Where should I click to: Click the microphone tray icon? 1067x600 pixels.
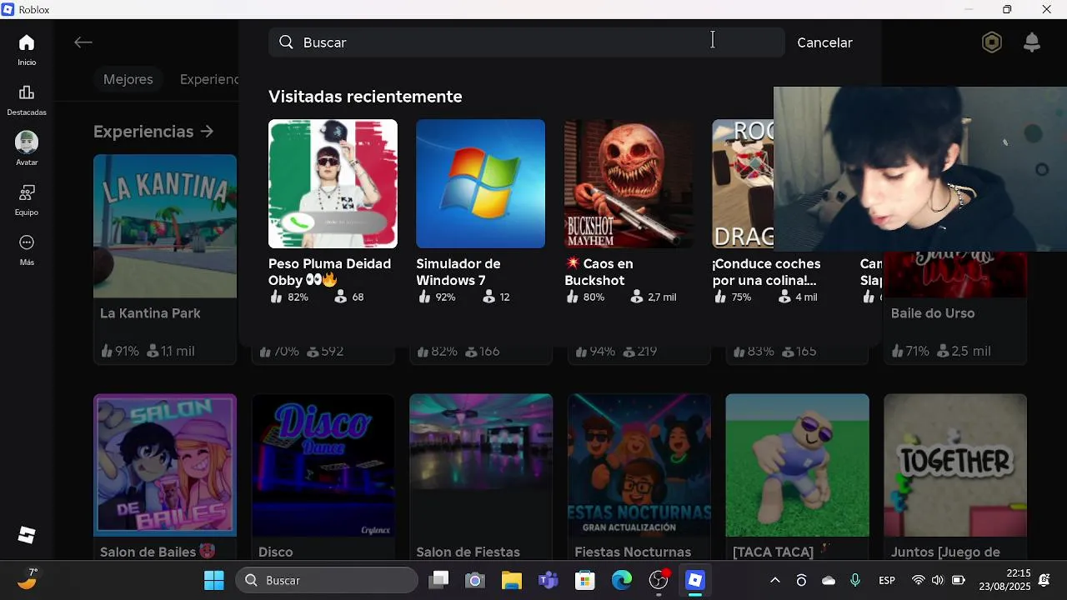pos(855,580)
